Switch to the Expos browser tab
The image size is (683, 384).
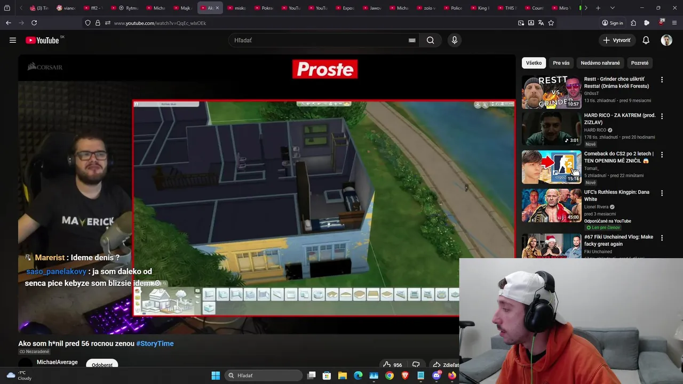[345, 8]
